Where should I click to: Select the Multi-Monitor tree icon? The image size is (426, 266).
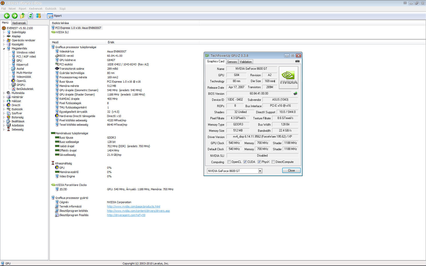click(13, 73)
